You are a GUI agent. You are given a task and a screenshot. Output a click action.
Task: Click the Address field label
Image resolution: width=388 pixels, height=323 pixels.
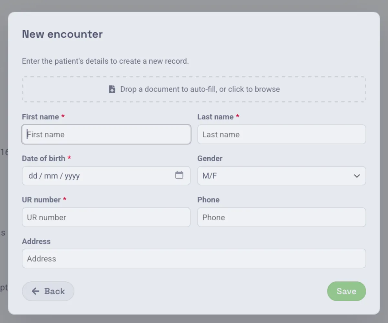(36, 241)
